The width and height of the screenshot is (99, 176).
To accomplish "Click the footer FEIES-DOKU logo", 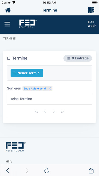I will pos(16,147).
